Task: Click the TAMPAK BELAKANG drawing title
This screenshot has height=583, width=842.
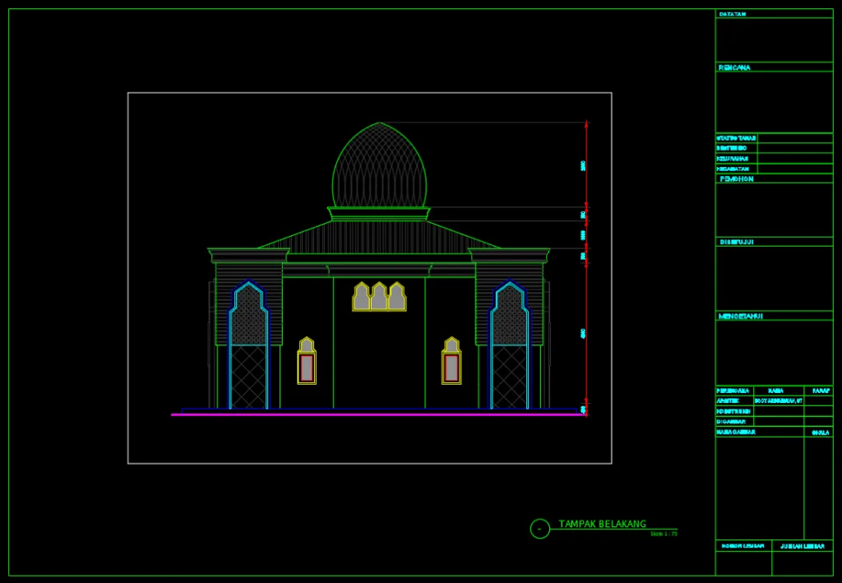Action: coord(603,524)
